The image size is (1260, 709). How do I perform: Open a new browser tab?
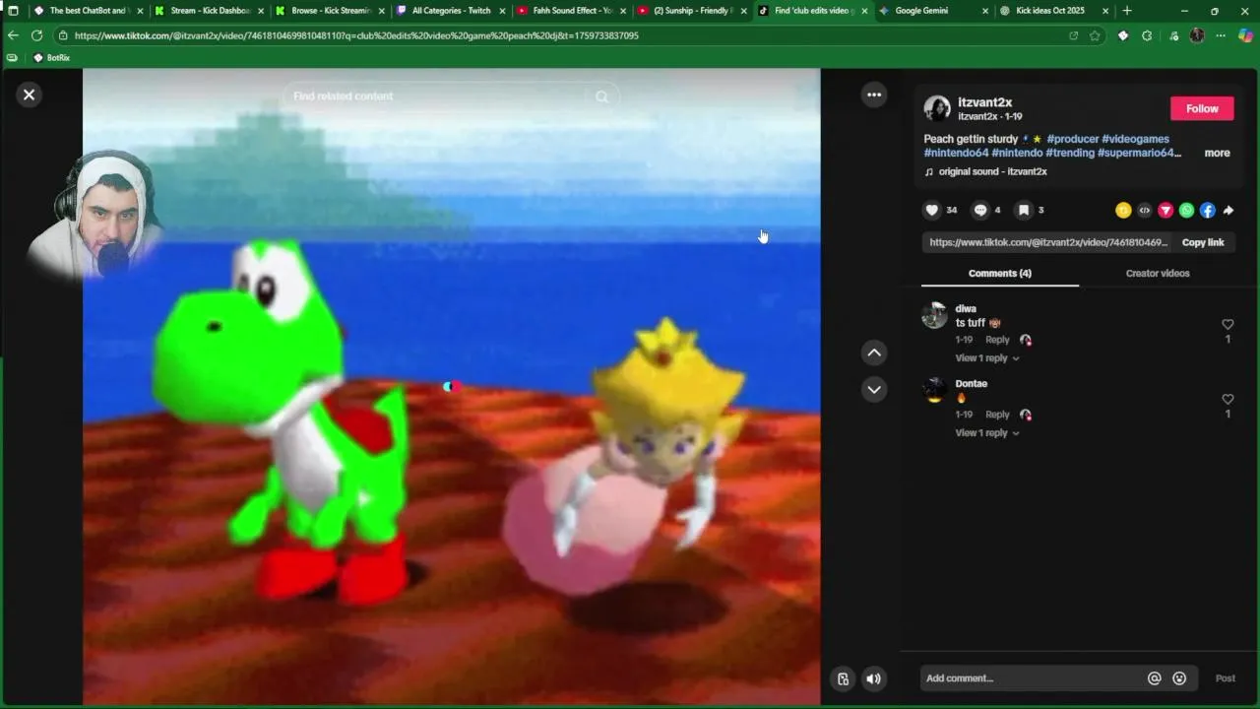[1127, 11]
